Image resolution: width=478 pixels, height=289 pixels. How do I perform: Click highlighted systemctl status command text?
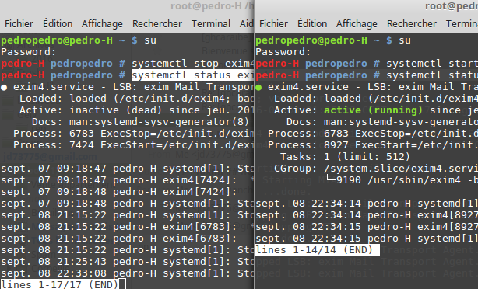click(192, 75)
